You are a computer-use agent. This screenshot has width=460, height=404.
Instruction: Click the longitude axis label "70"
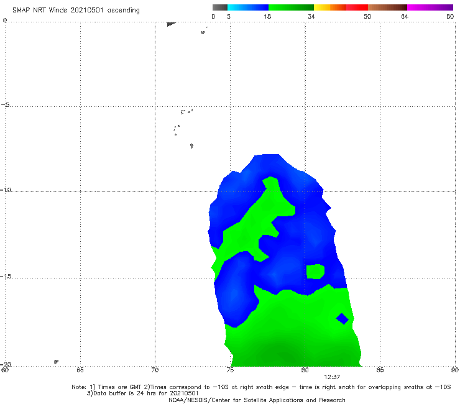[155, 370]
